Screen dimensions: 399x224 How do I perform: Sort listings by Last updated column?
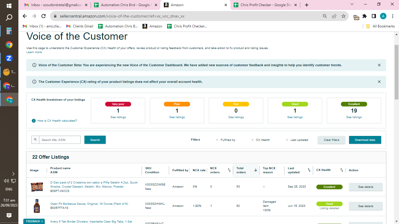pyautogui.click(x=309, y=170)
